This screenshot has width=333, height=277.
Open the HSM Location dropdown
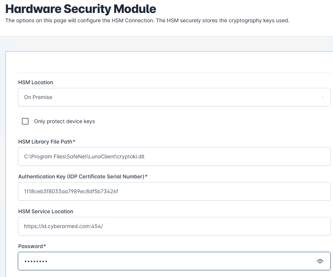tap(174, 97)
